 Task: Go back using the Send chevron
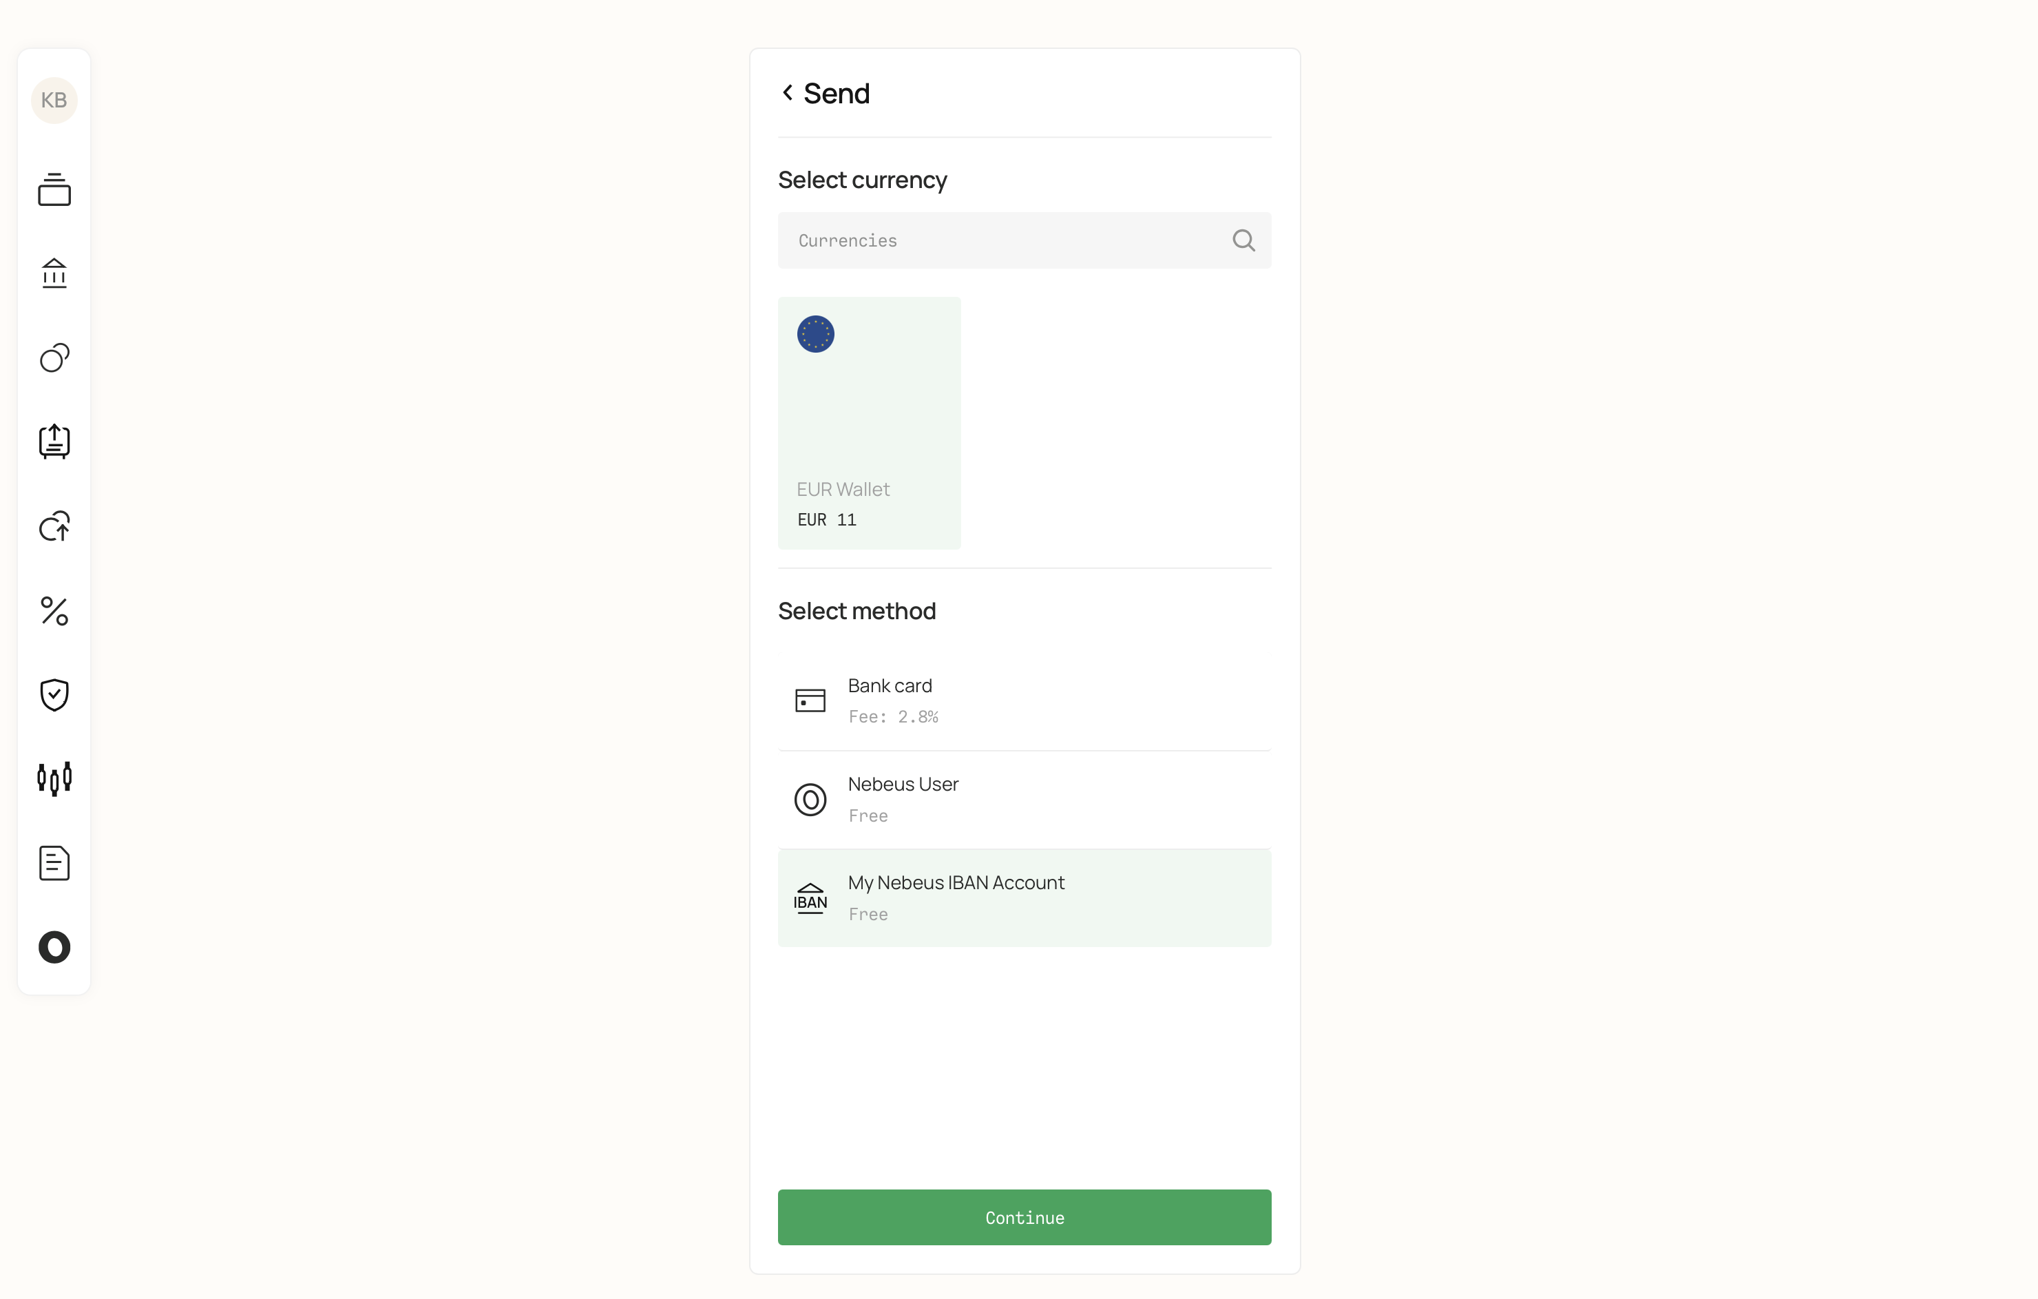(x=787, y=93)
